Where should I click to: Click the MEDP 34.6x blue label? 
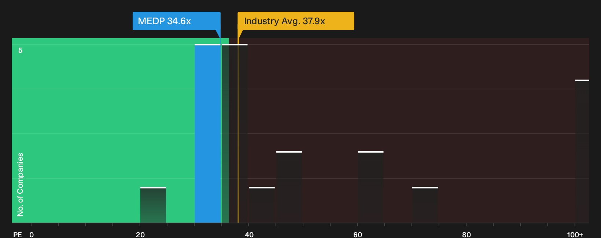click(176, 21)
